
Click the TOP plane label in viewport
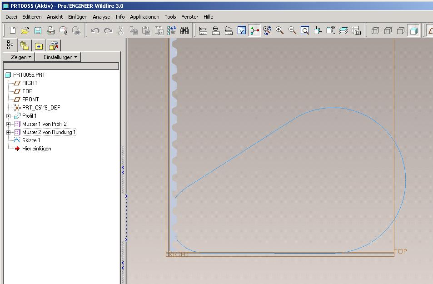click(x=400, y=251)
